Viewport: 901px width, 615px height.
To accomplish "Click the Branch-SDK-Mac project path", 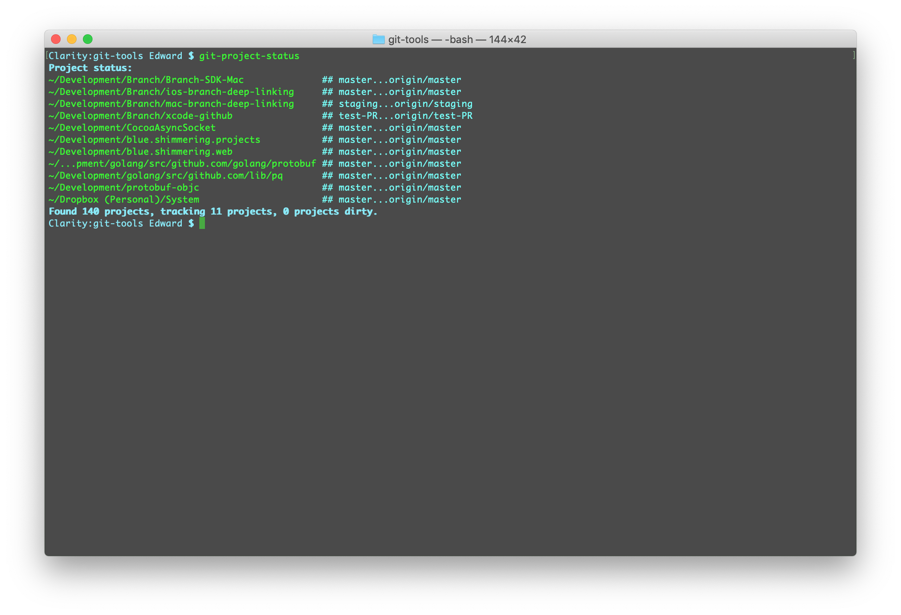I will 146,80.
